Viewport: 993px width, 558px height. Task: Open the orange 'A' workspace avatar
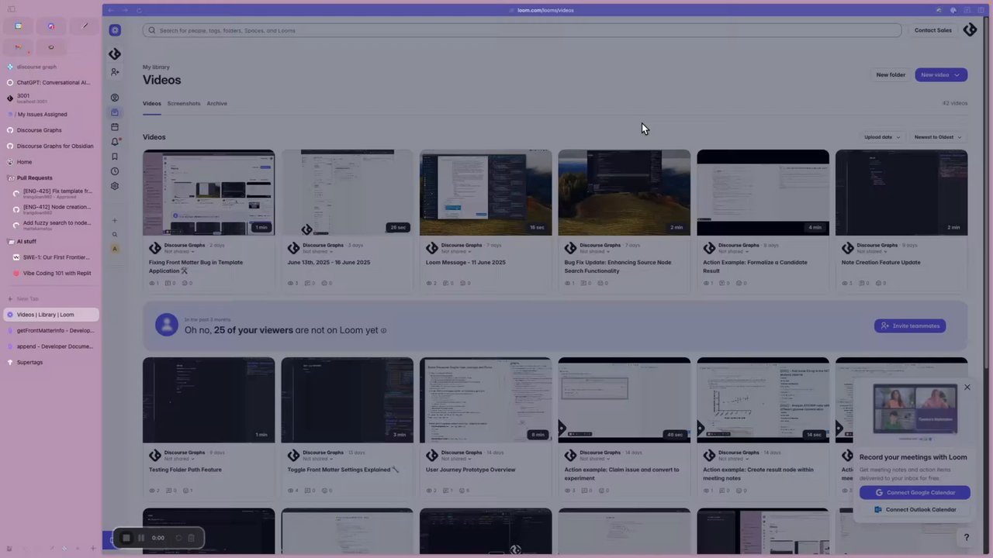point(115,249)
